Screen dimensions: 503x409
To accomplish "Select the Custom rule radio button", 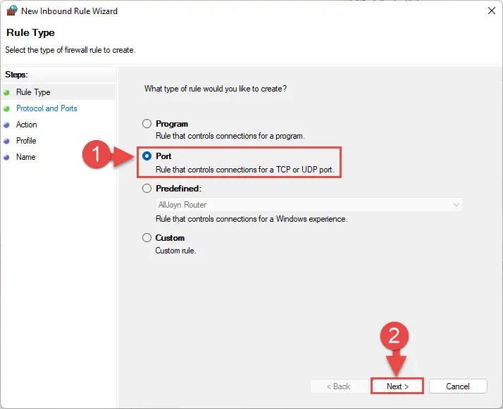I will coord(147,238).
